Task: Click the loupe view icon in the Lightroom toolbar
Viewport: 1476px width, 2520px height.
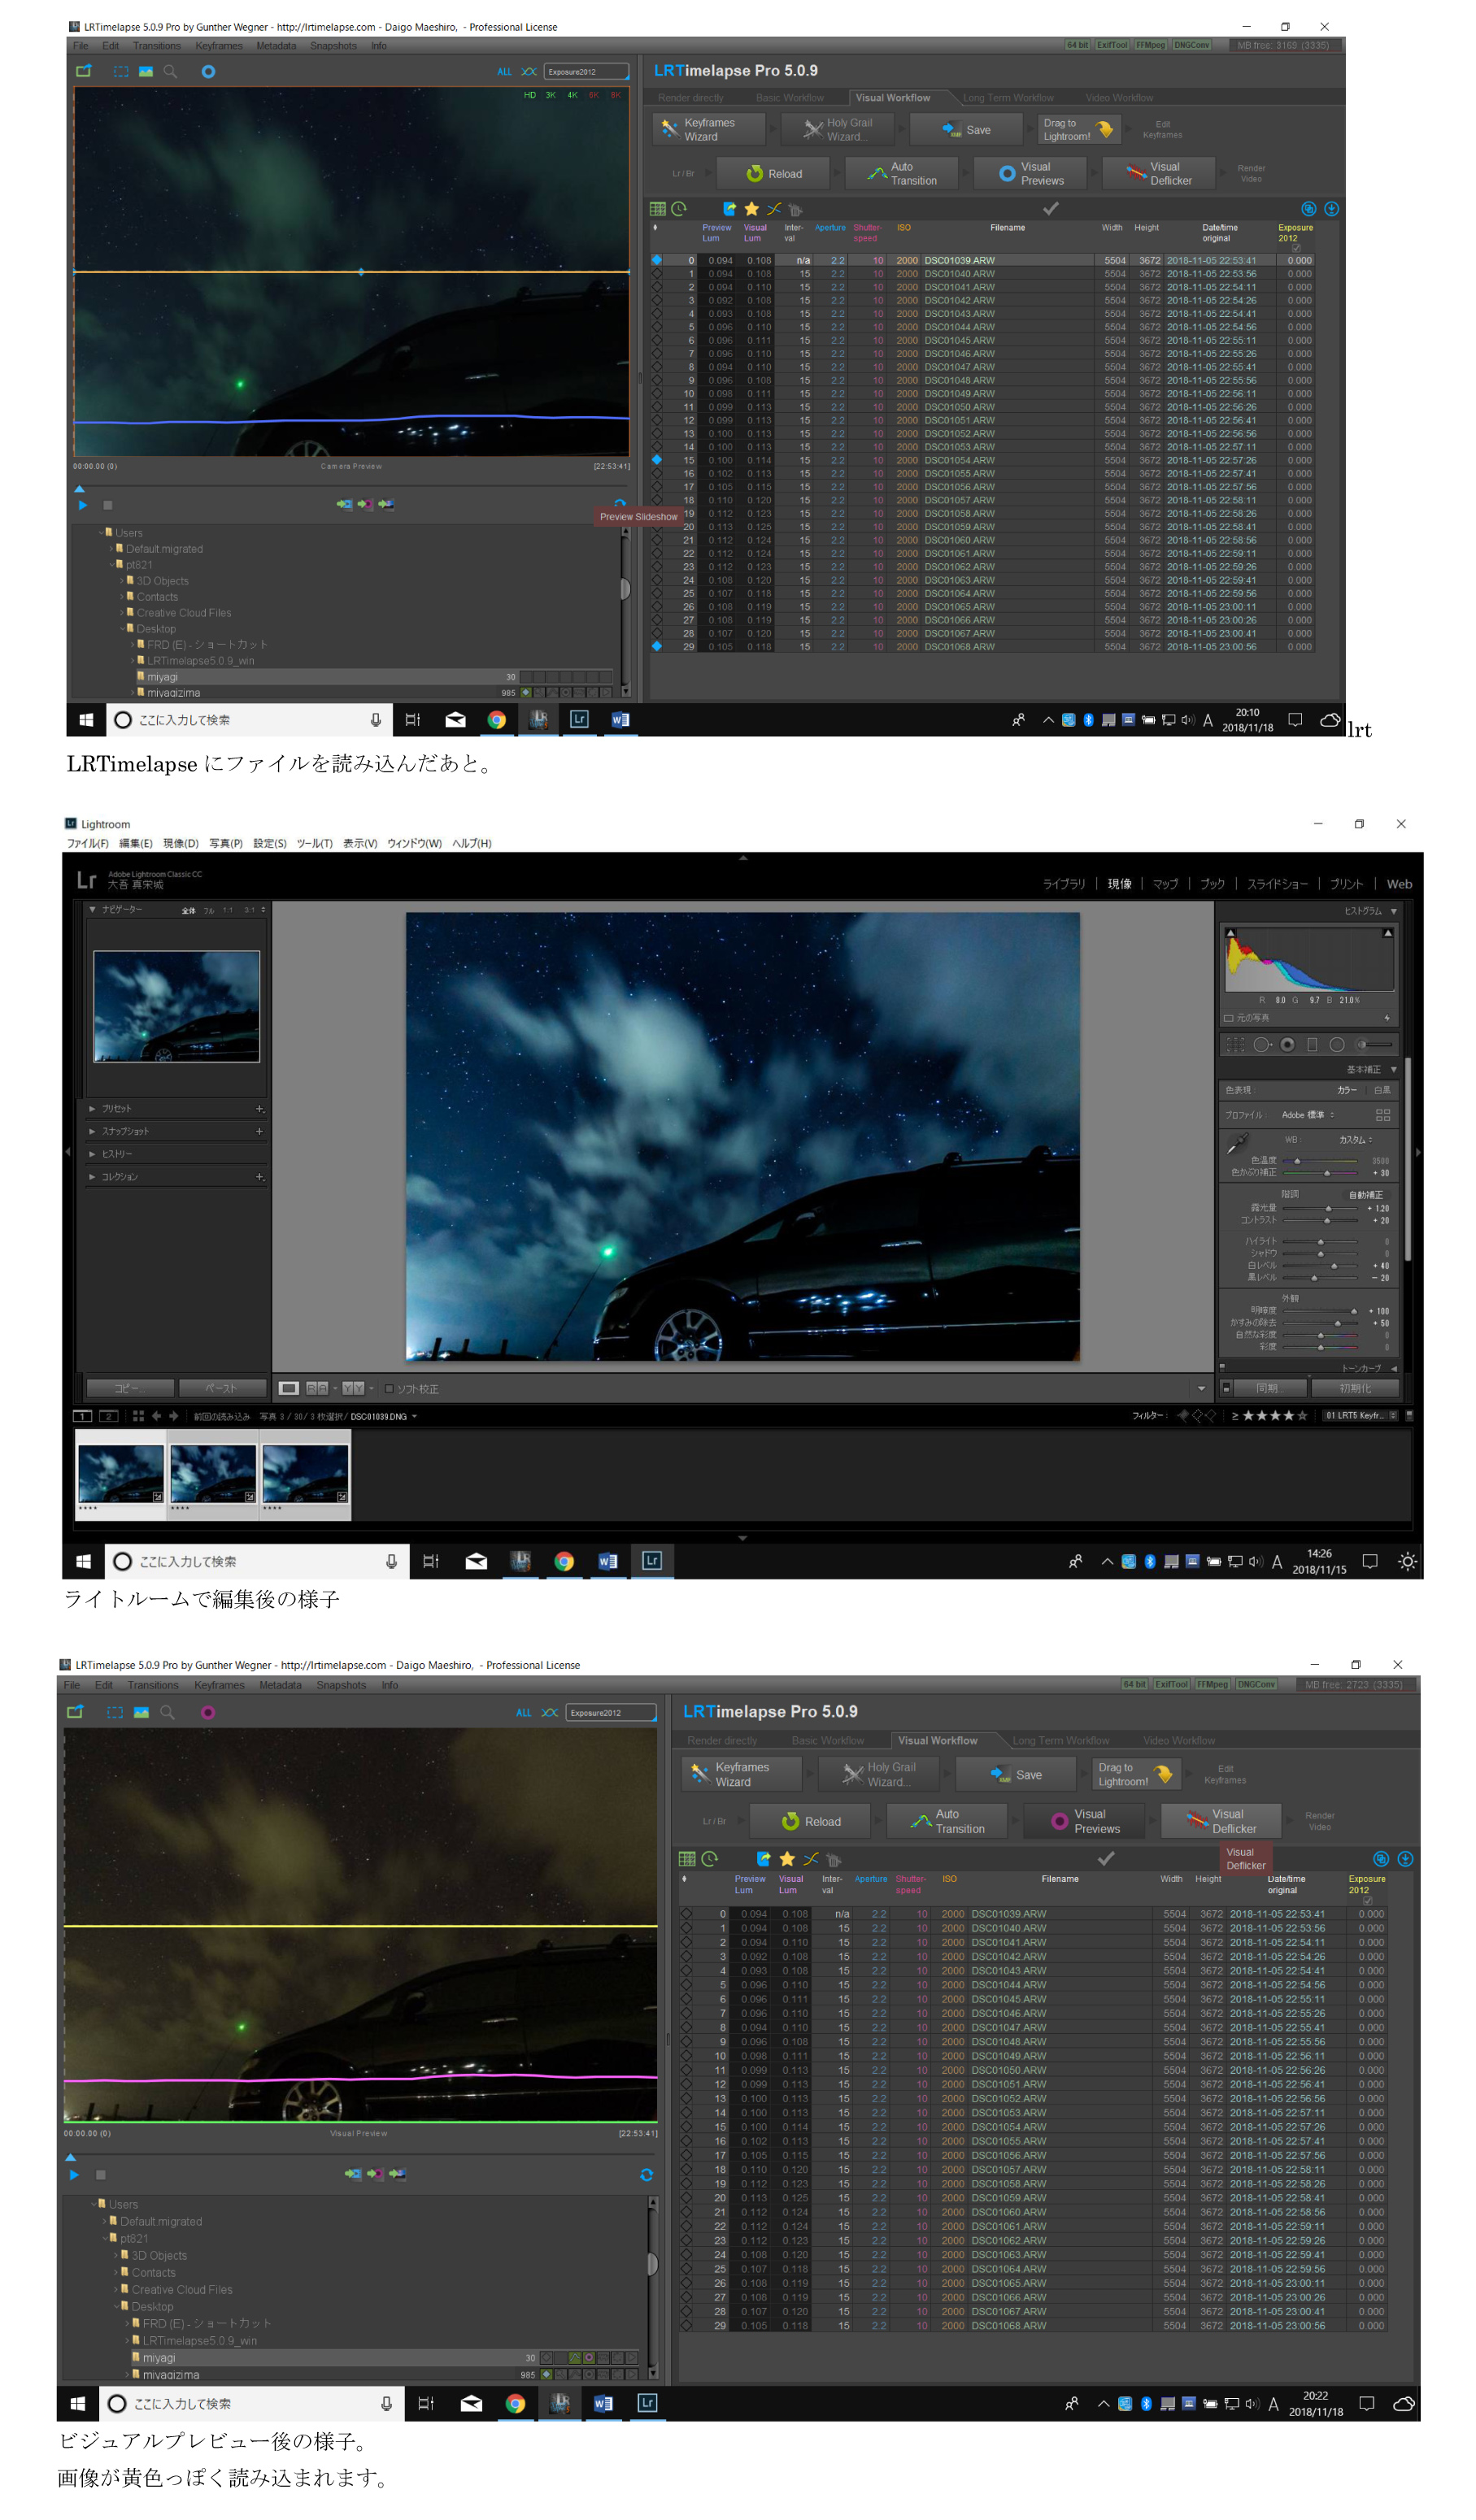Action: click(x=288, y=1388)
